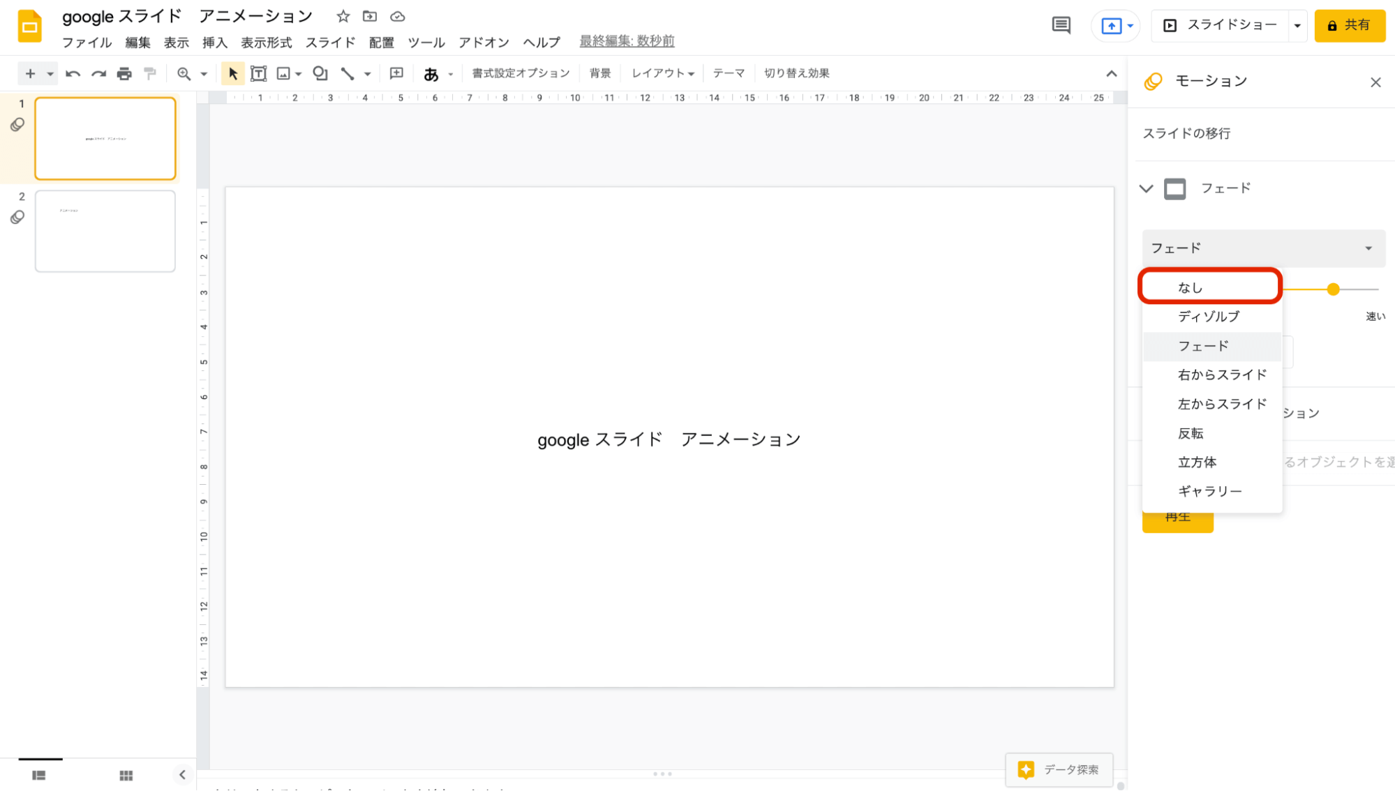Open the 表示 menu

(x=177, y=43)
